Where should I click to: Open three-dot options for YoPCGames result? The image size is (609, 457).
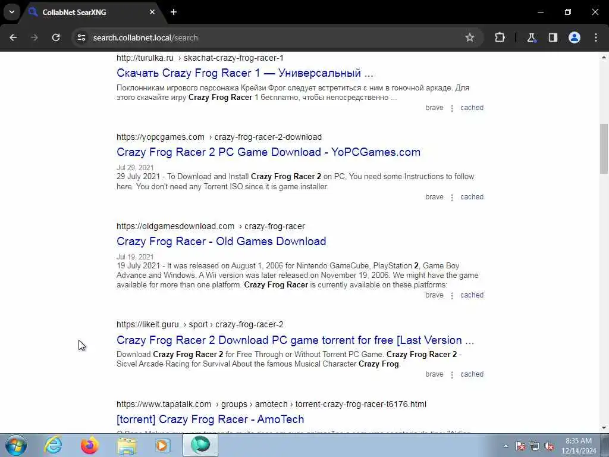[x=452, y=198]
